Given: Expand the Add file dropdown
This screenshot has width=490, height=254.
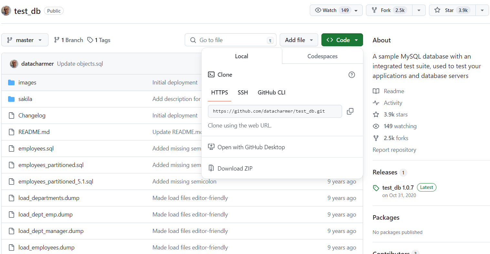Looking at the screenshot, I should 299,40.
